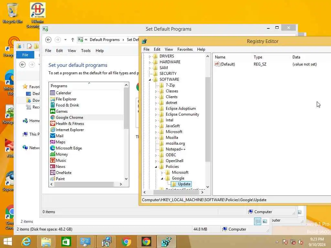Viewport: 331px width, 248px height.
Task: Click Food & Drink program icon
Action: point(53,105)
